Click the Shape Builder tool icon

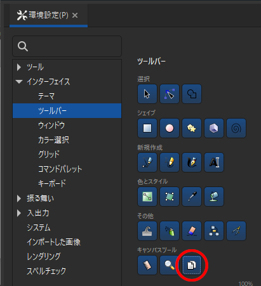(x=192, y=94)
